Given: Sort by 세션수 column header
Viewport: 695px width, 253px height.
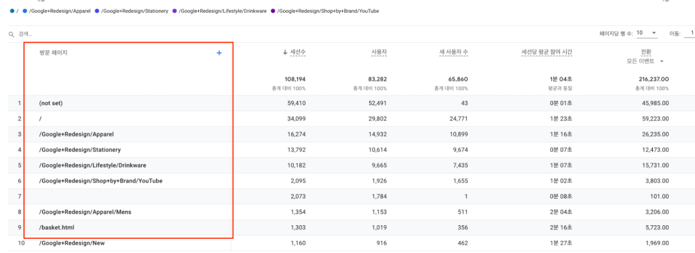Looking at the screenshot, I should pos(298,53).
